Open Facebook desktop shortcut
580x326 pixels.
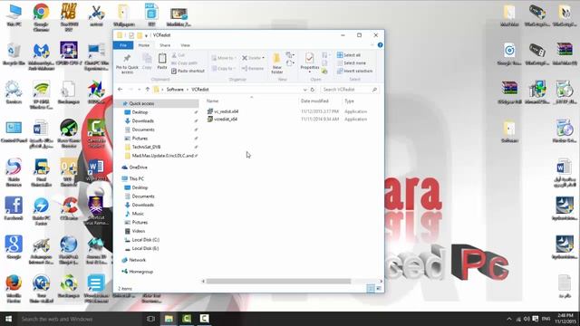(14, 209)
